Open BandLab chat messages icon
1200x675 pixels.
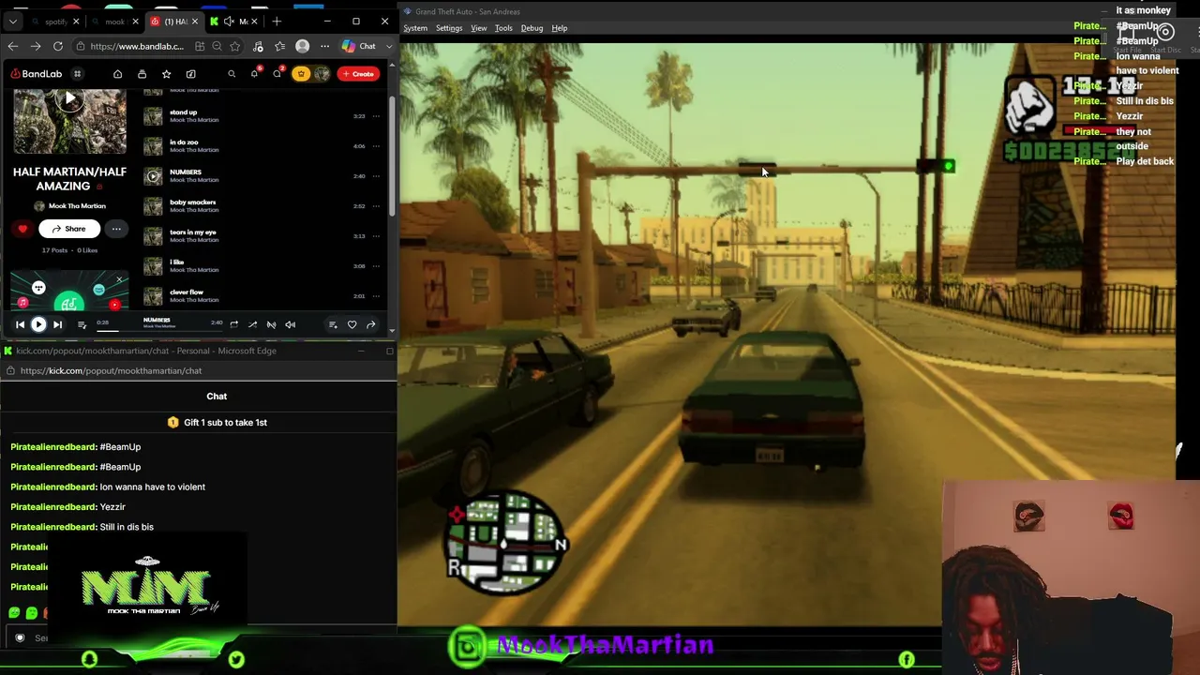click(x=277, y=73)
